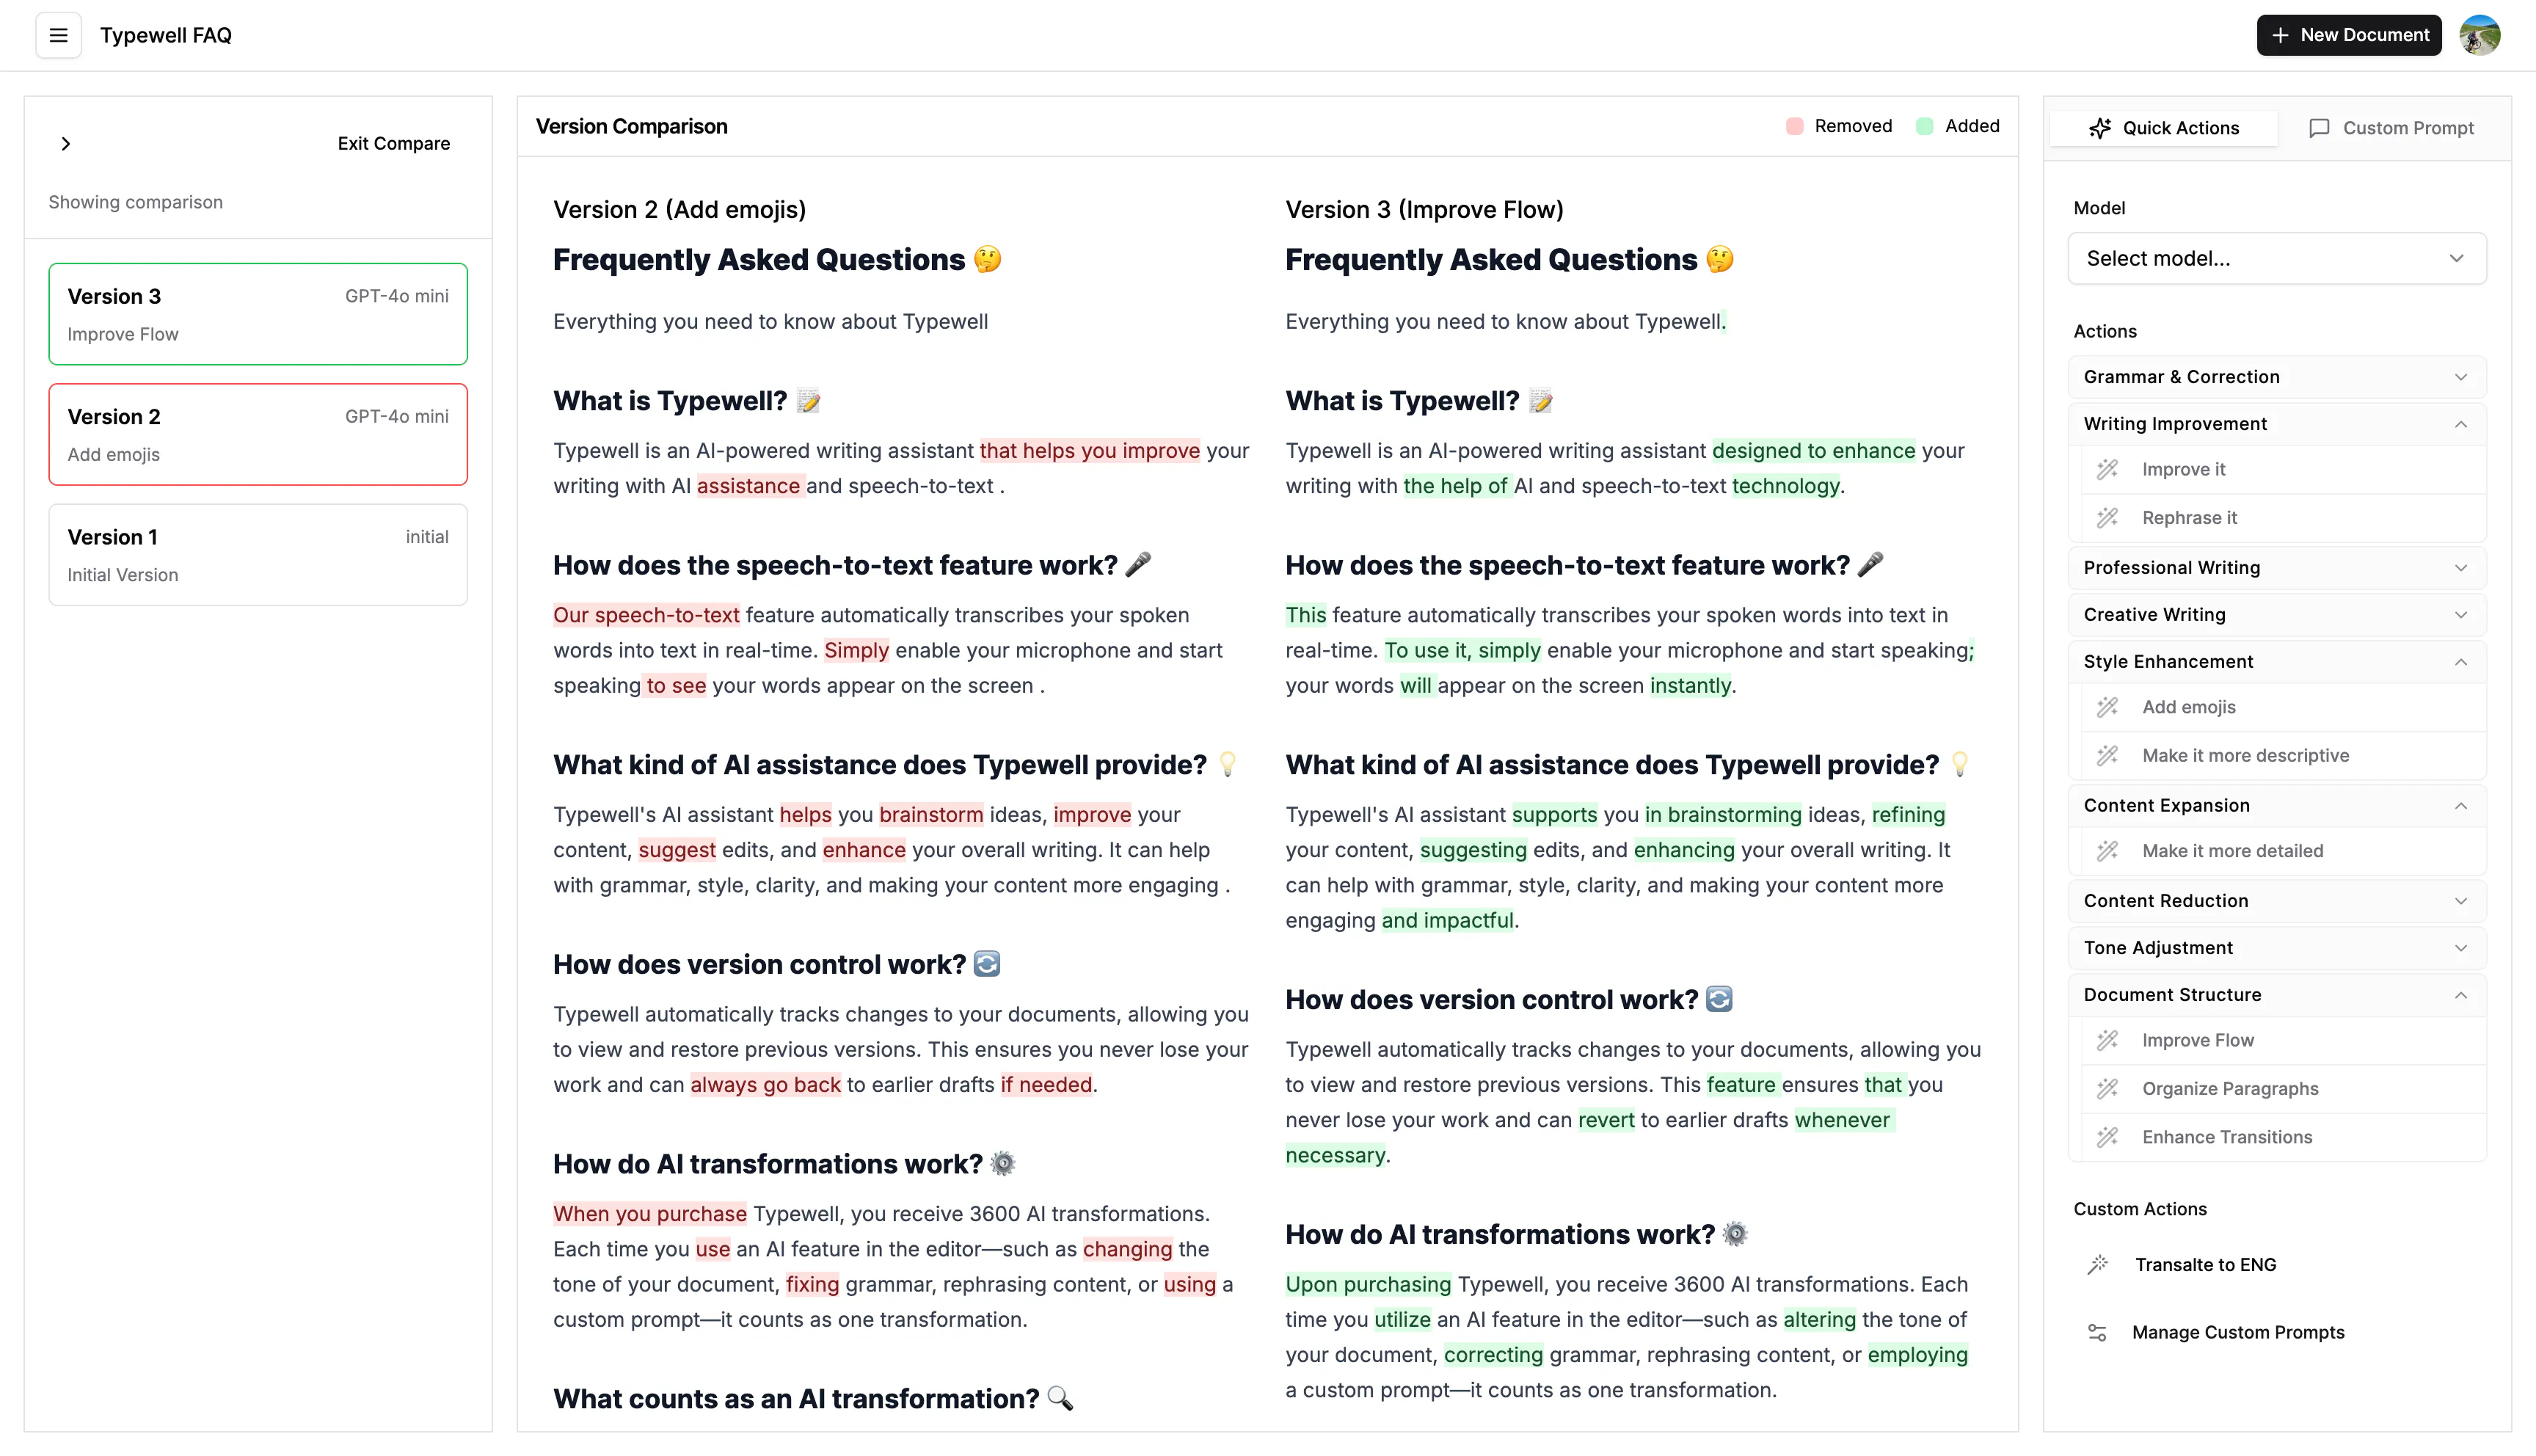Open the Select model dropdown
The height and width of the screenshot is (1456, 2536).
[2276, 259]
